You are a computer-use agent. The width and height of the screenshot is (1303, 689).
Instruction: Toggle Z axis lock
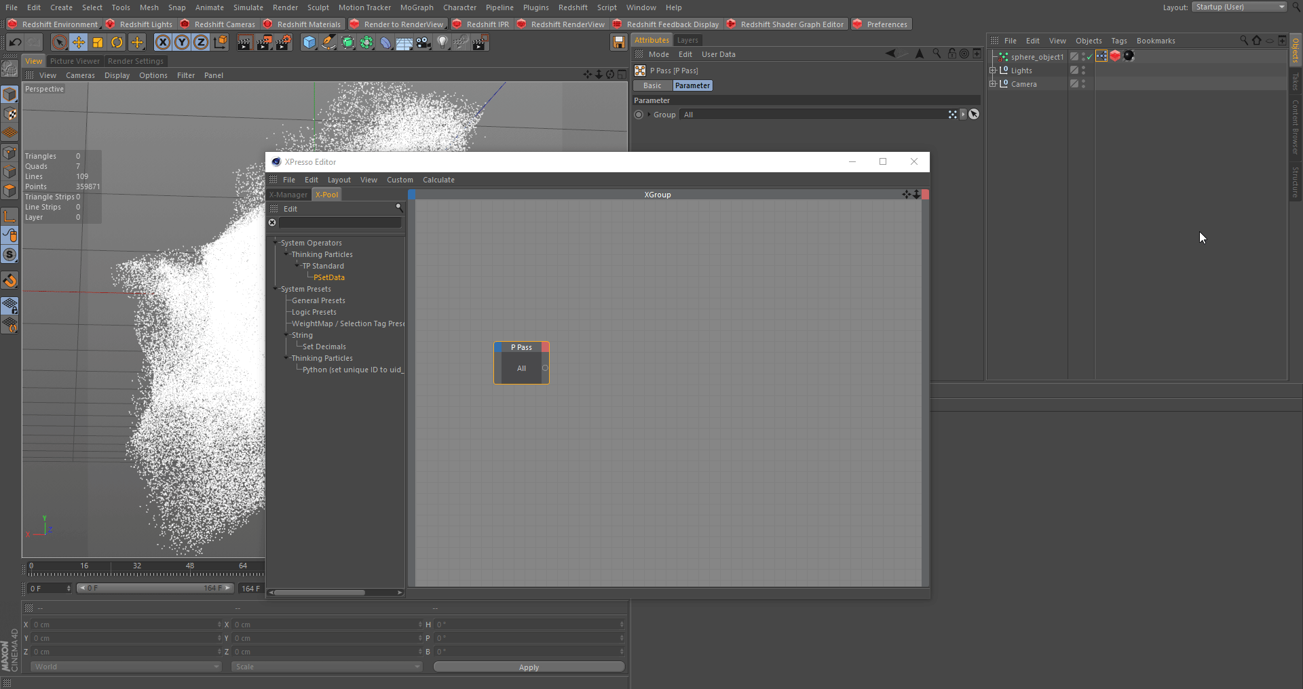click(x=201, y=43)
